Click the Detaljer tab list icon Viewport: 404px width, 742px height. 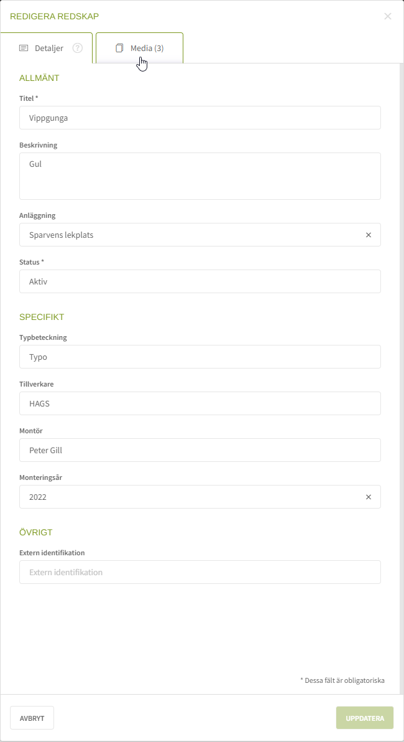tap(24, 48)
